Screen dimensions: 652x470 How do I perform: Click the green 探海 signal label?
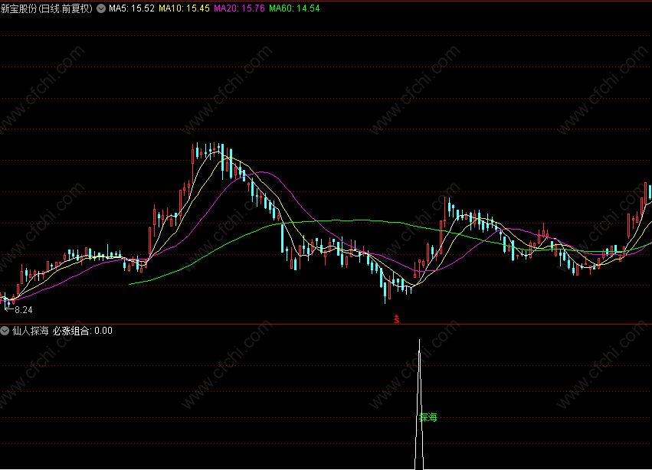tap(428, 417)
